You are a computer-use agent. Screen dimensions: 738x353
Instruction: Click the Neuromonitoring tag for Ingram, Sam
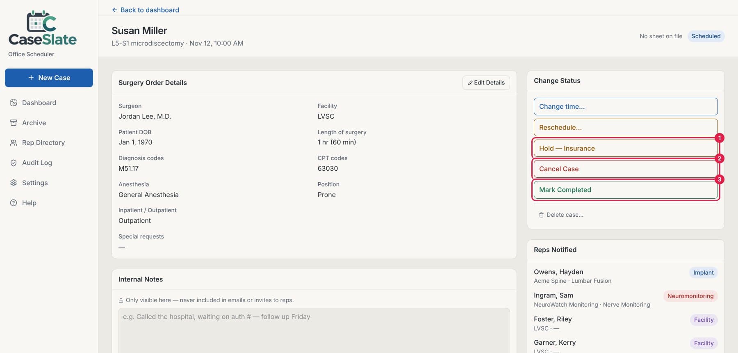click(x=690, y=296)
